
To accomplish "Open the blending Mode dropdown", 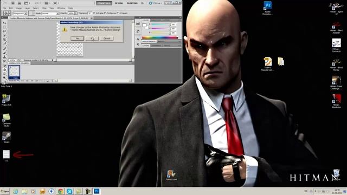I will 50,13.
